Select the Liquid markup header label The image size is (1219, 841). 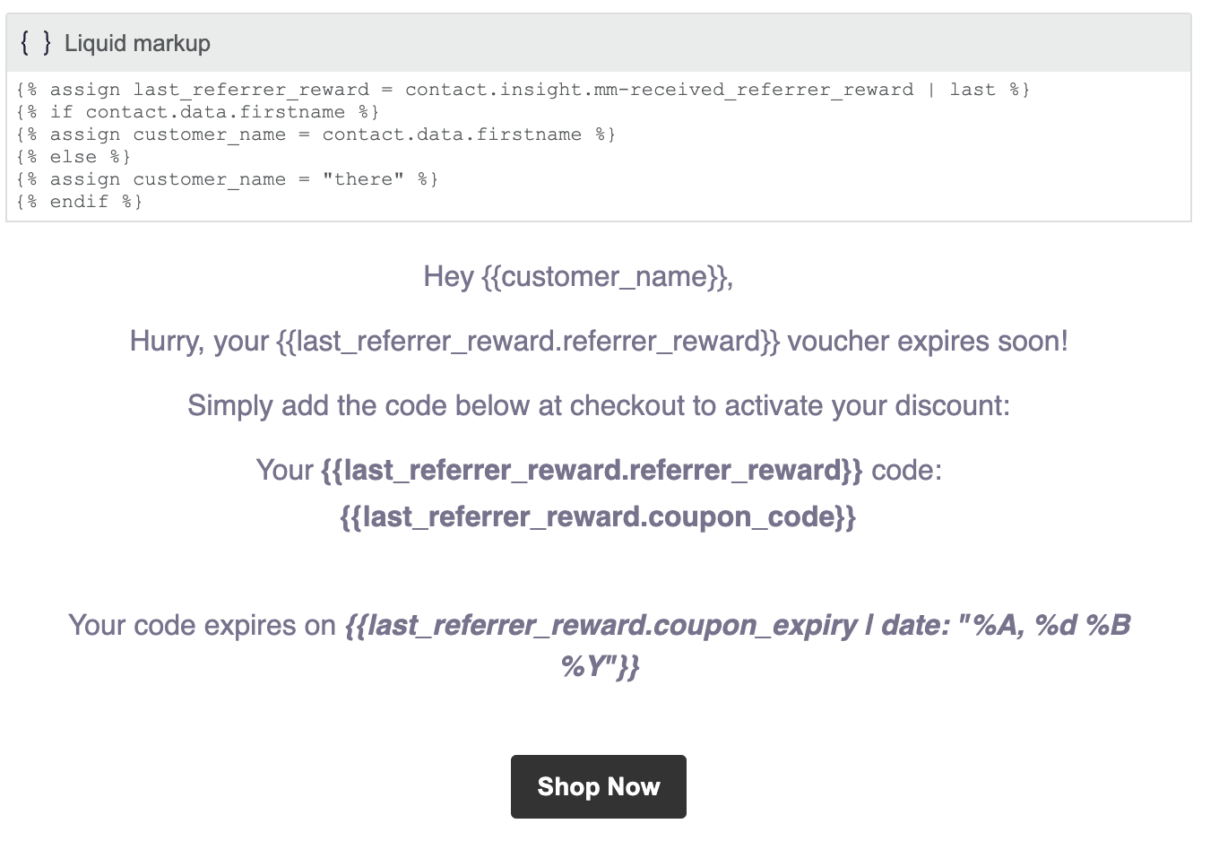137,43
